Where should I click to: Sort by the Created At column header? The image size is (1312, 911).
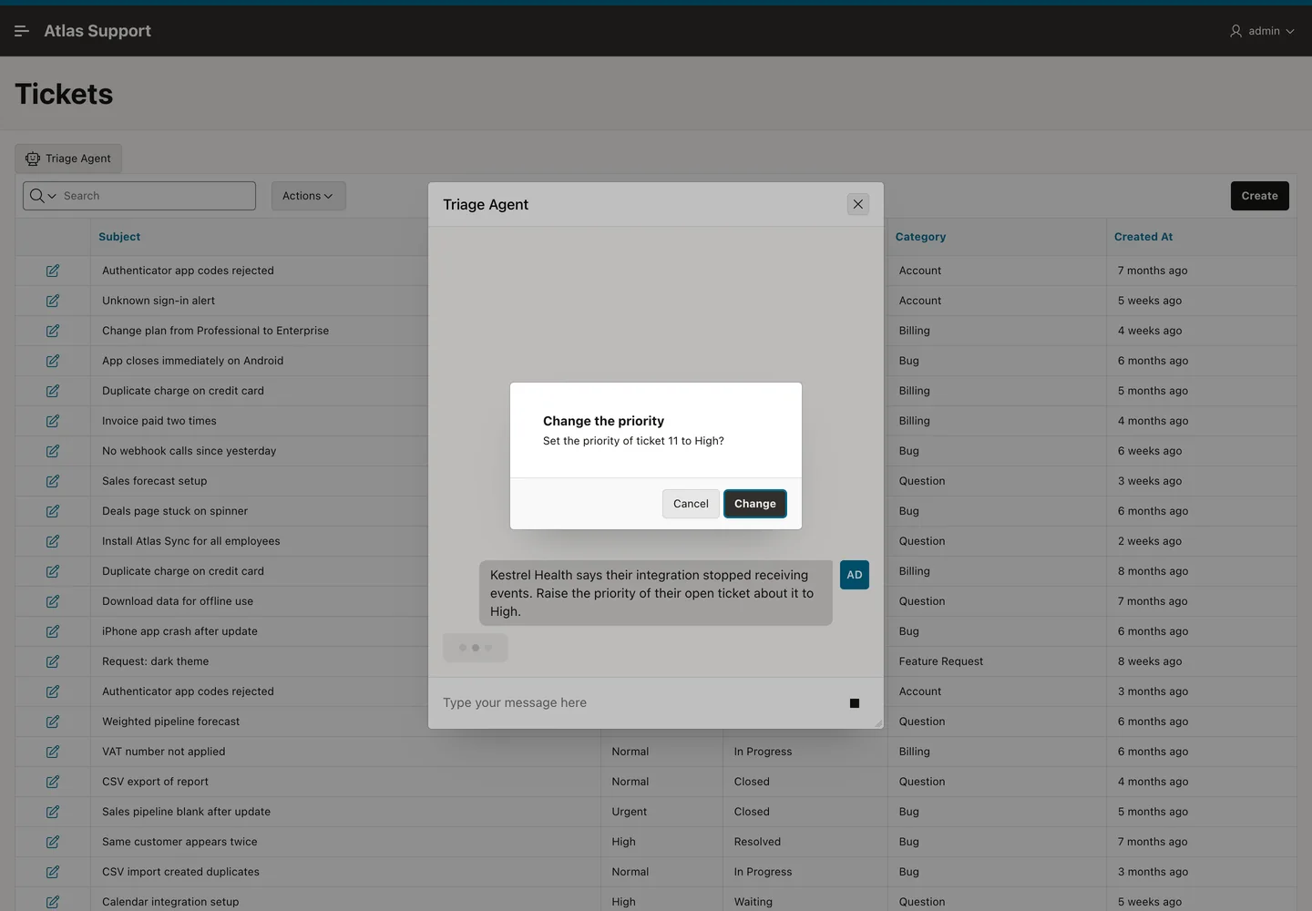pos(1143,237)
